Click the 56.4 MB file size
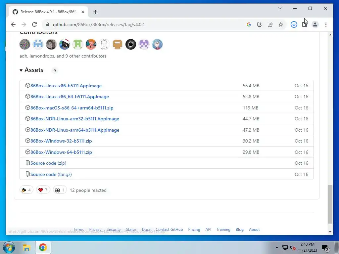 pyautogui.click(x=251, y=86)
